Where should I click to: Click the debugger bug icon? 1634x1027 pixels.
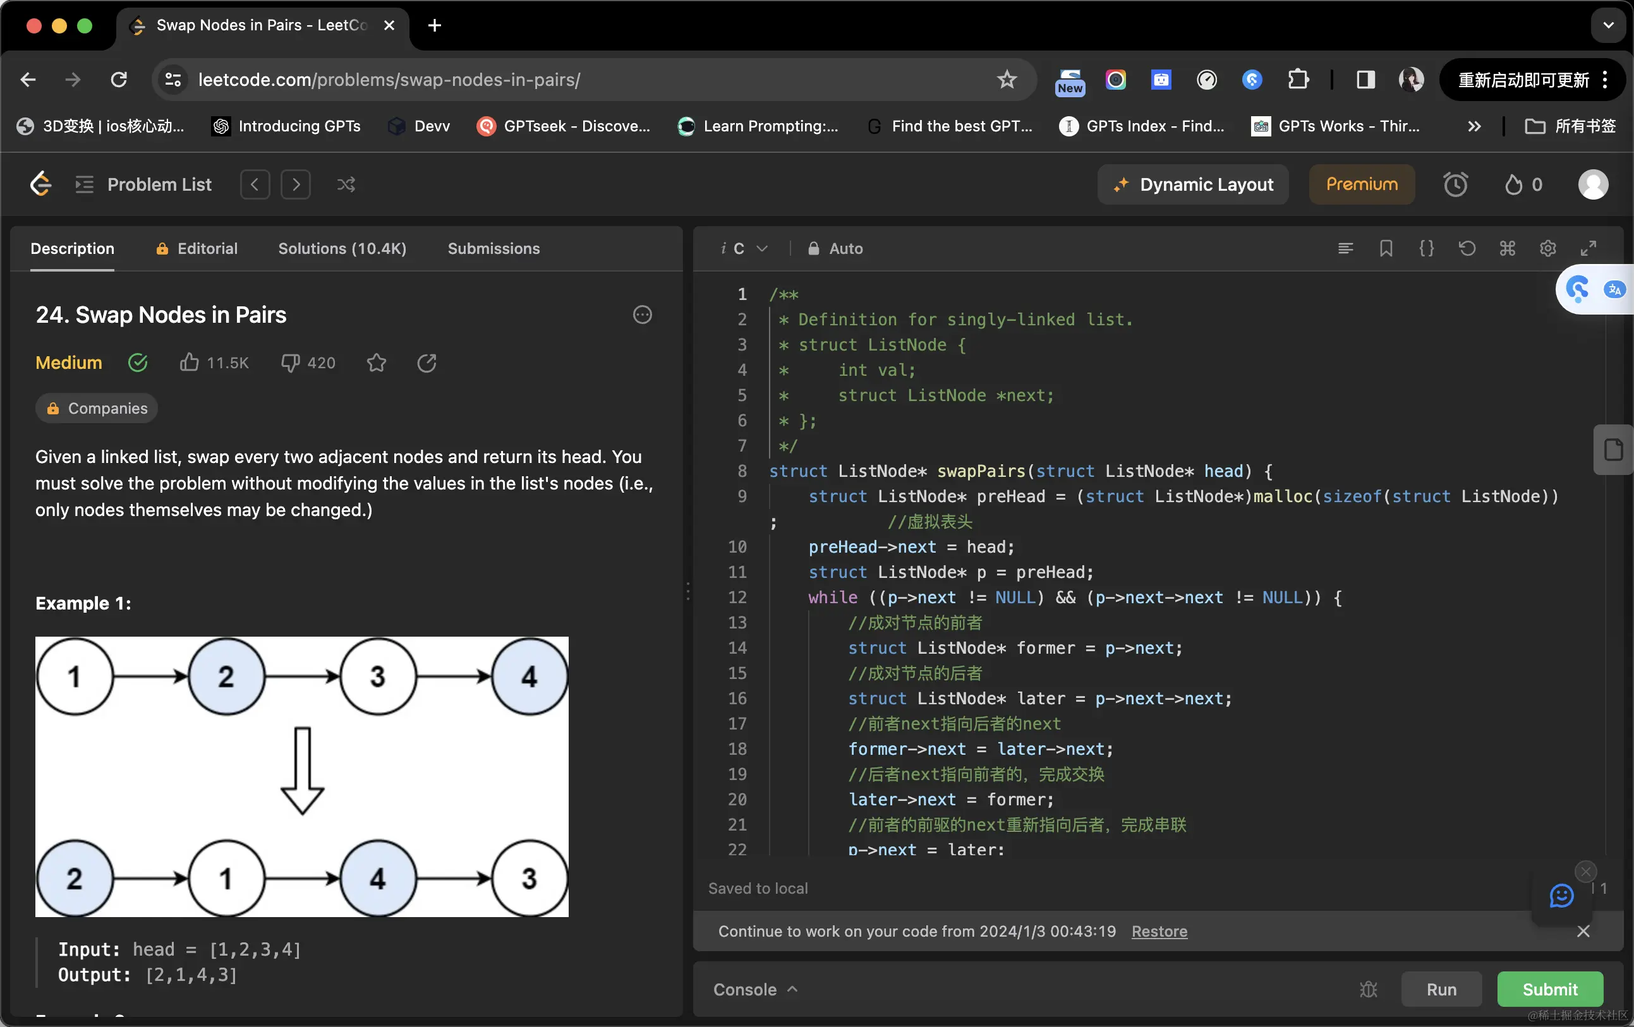pyautogui.click(x=1368, y=989)
